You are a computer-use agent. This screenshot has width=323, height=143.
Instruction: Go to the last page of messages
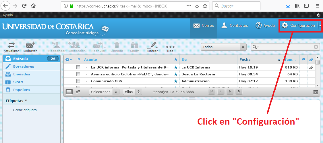(x=239, y=91)
